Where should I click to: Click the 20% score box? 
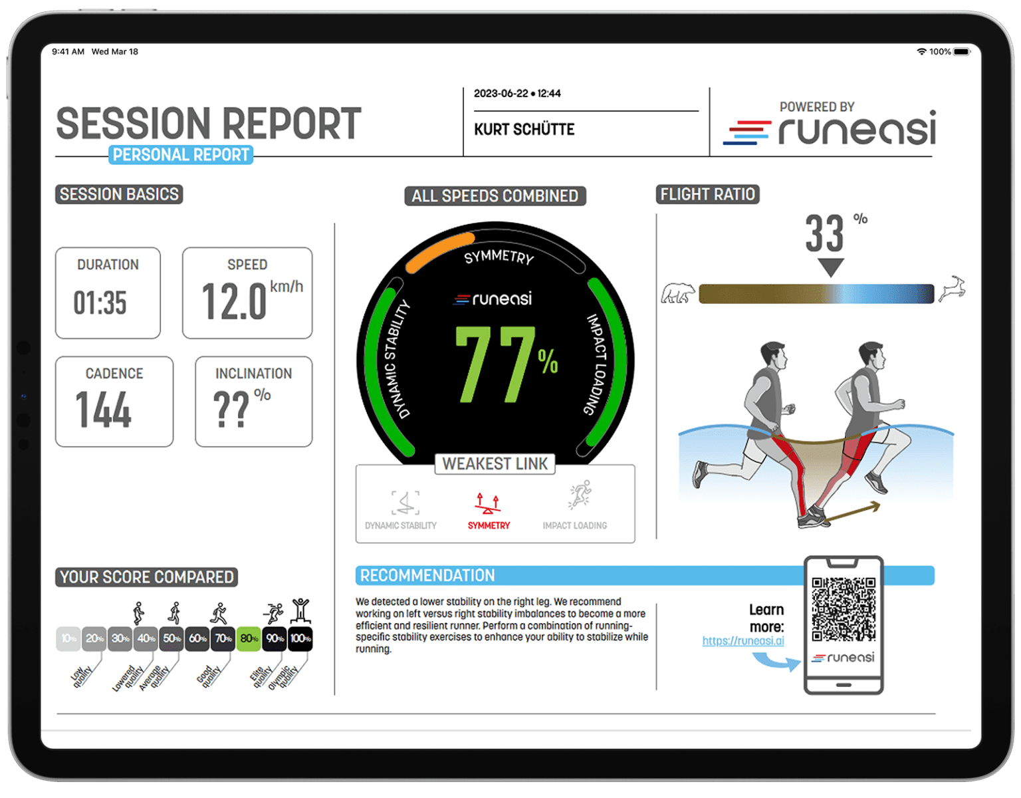click(94, 638)
